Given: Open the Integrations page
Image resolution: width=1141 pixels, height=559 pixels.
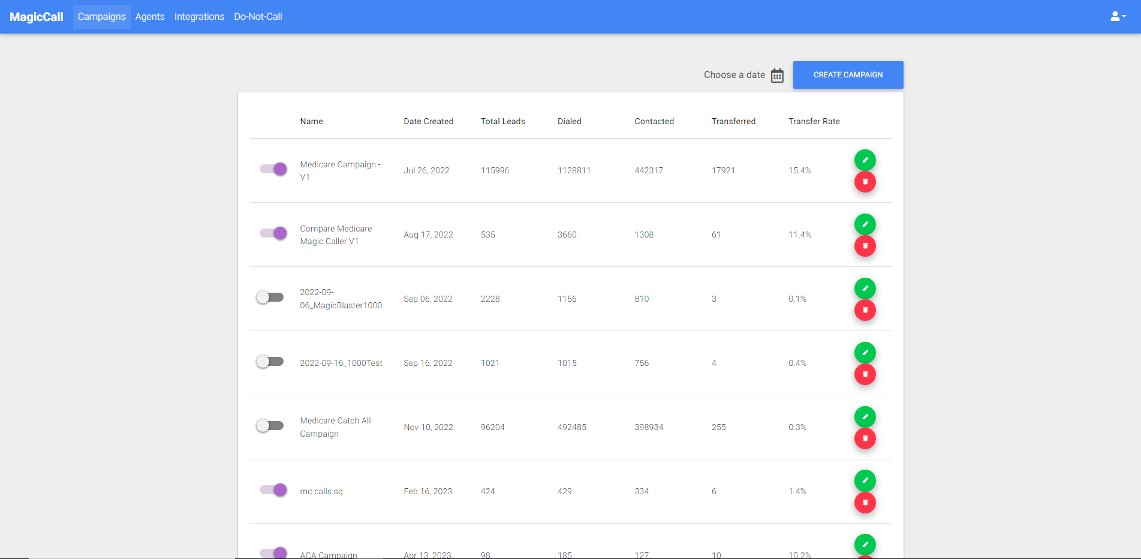Looking at the screenshot, I should point(199,17).
